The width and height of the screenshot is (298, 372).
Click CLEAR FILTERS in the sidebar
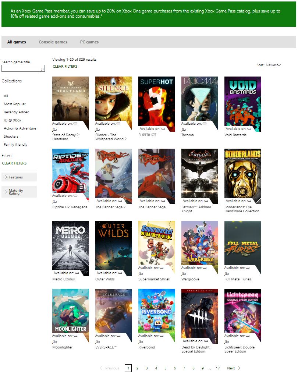[14, 163]
